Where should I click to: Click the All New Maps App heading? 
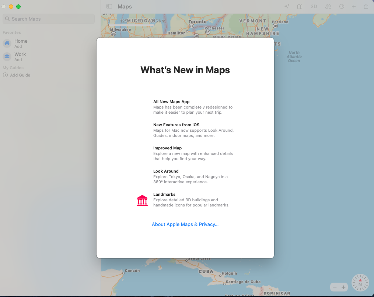171,102
